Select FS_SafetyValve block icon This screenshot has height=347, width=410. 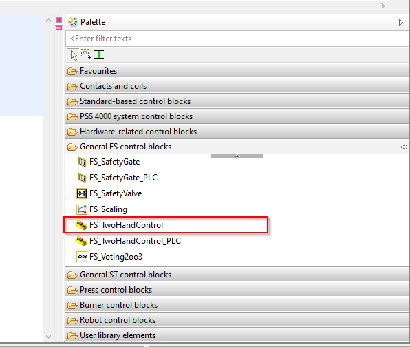82,193
